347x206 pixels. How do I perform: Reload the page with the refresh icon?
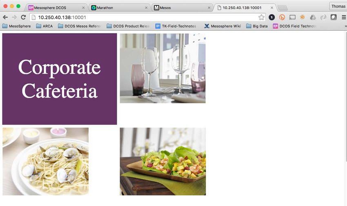click(23, 17)
